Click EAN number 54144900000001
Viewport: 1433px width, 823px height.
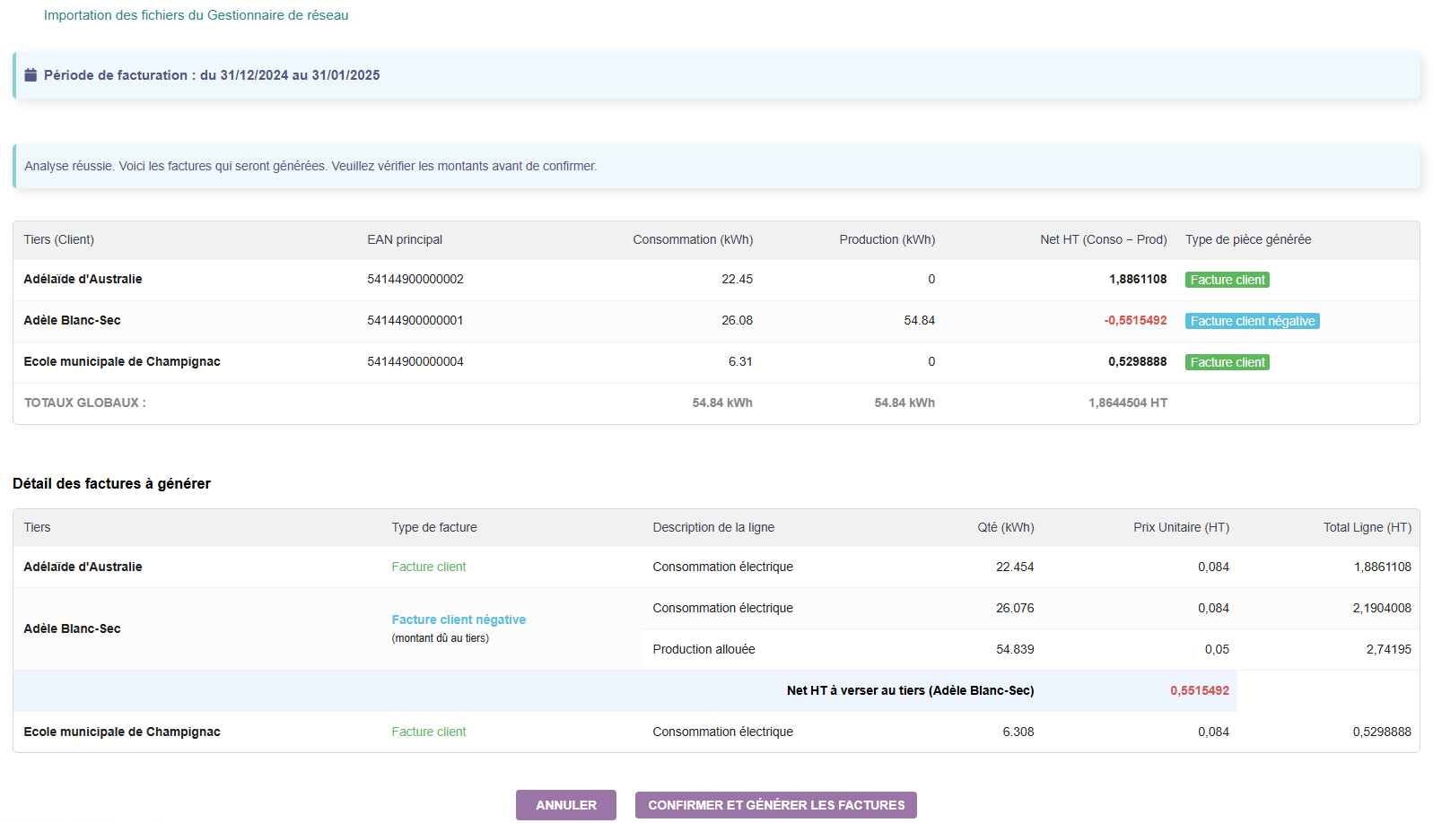(415, 320)
